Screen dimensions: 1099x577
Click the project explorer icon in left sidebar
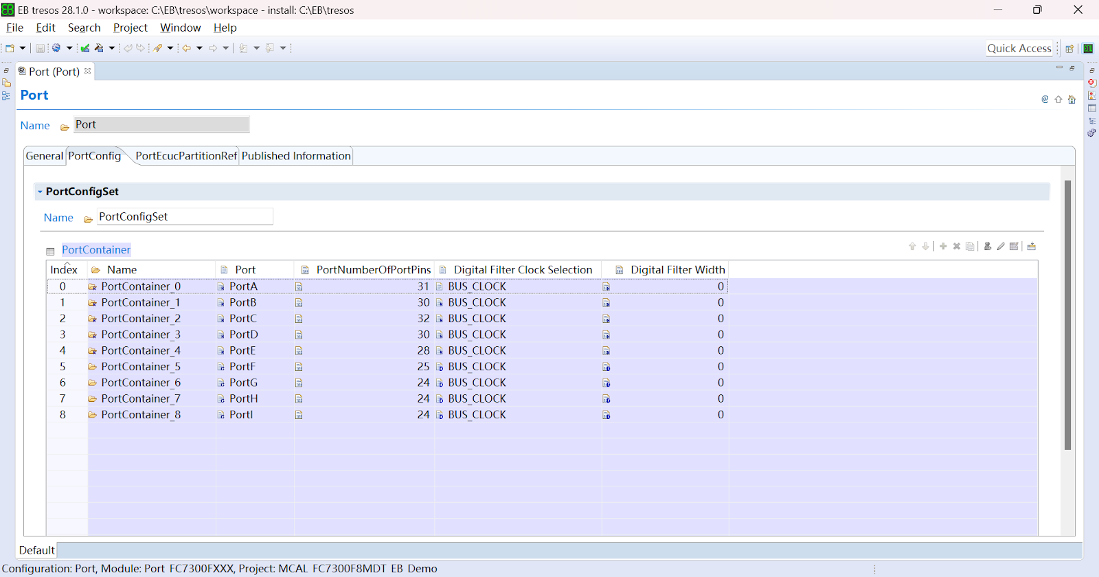[x=6, y=83]
